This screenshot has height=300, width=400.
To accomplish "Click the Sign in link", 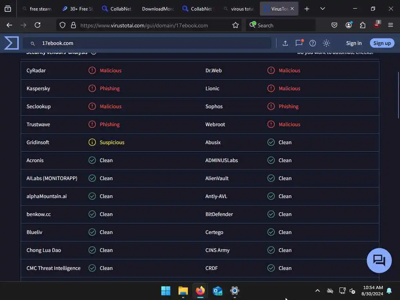I will [354, 43].
